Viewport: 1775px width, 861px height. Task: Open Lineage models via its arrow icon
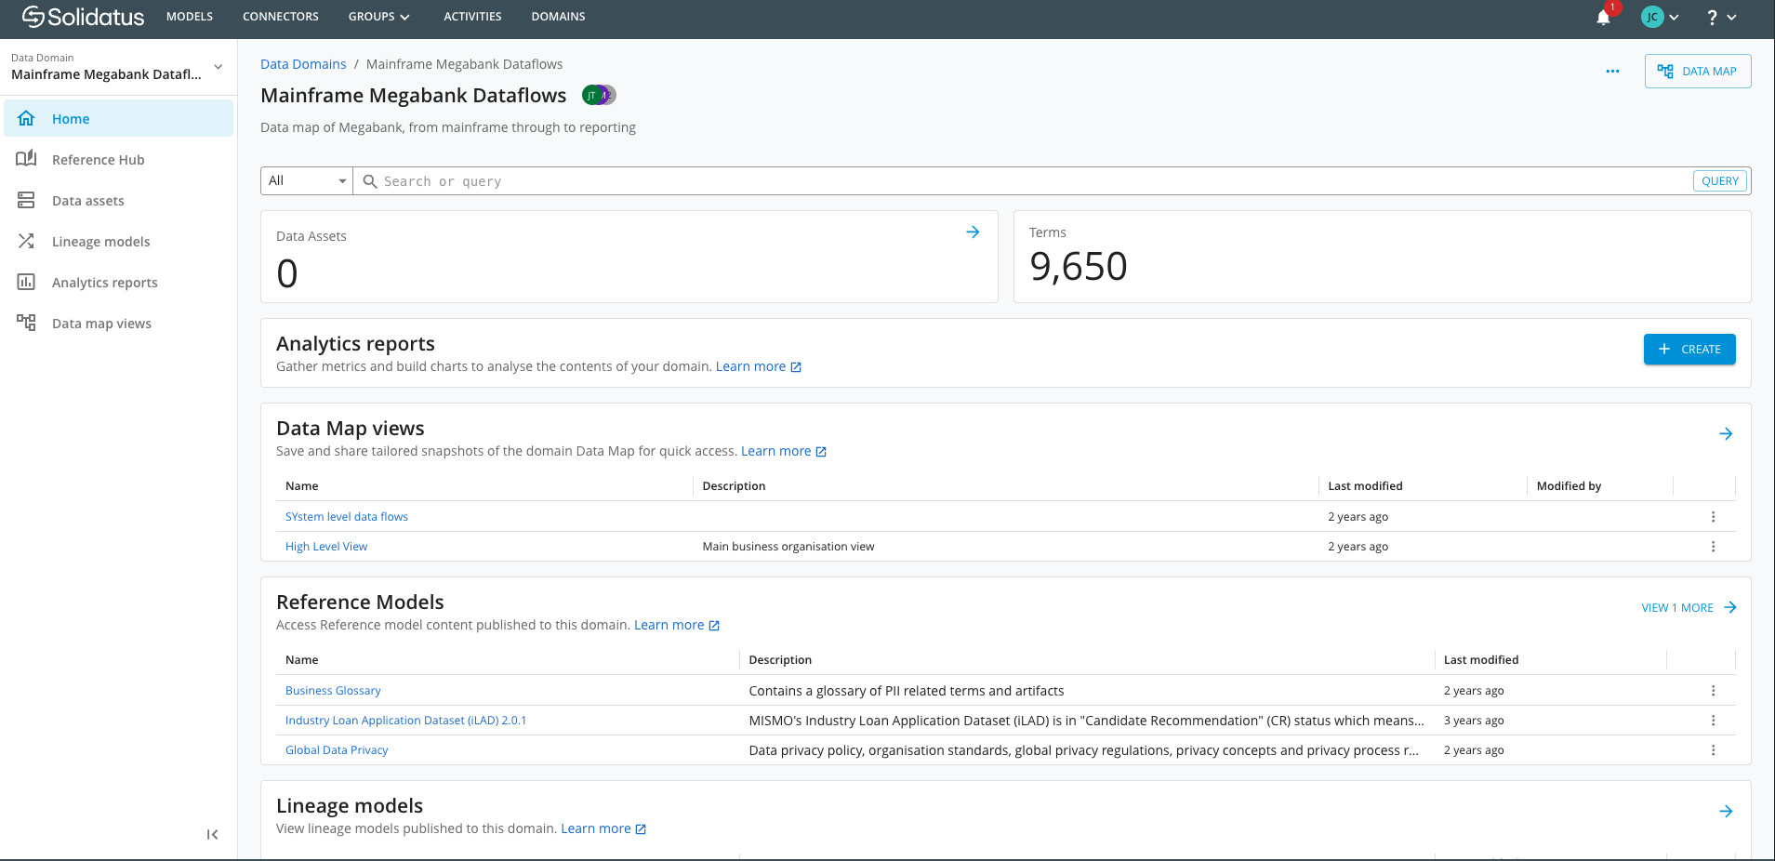[1726, 812]
